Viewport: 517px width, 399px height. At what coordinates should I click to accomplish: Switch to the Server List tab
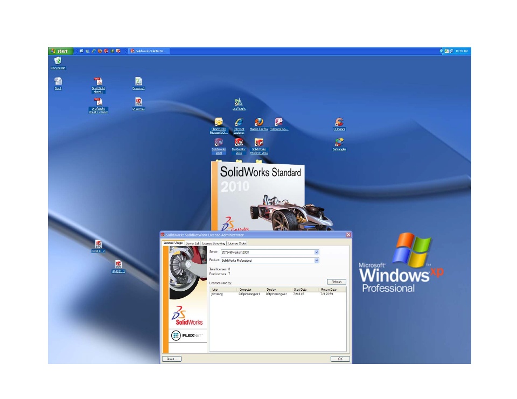tap(192, 243)
